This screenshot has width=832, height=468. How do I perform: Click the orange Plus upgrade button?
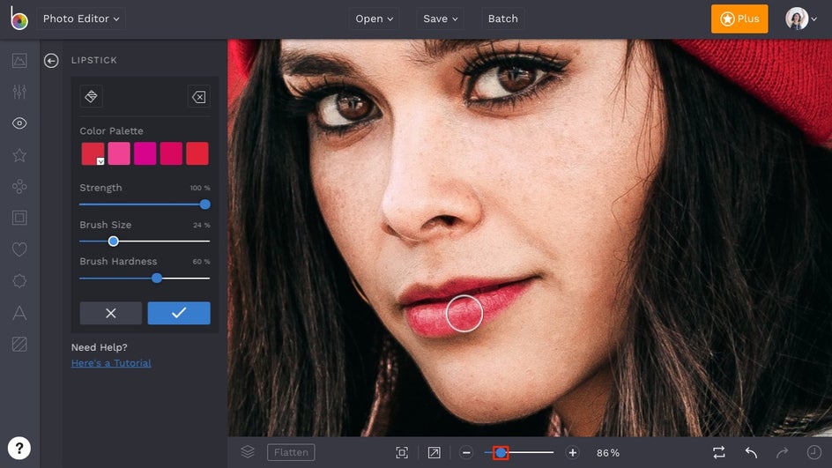coord(739,19)
